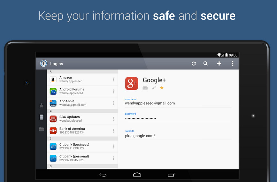Open Favorites via sidebar star icon
The height and width of the screenshot is (182, 277).
click(42, 105)
